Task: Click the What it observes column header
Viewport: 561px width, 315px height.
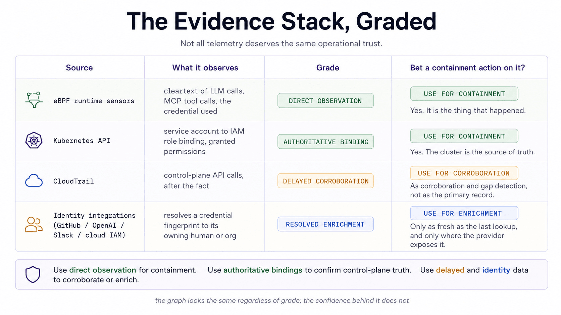Action: (x=205, y=68)
